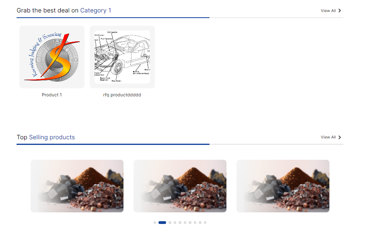
Task: Open the rfq productddddd car diagram image
Action: [x=122, y=57]
